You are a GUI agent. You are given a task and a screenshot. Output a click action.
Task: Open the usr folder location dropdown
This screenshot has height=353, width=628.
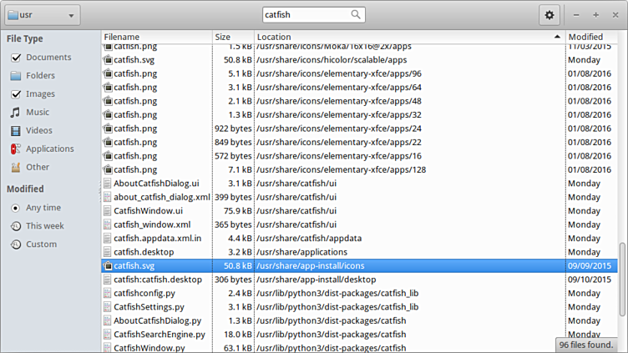coord(43,15)
